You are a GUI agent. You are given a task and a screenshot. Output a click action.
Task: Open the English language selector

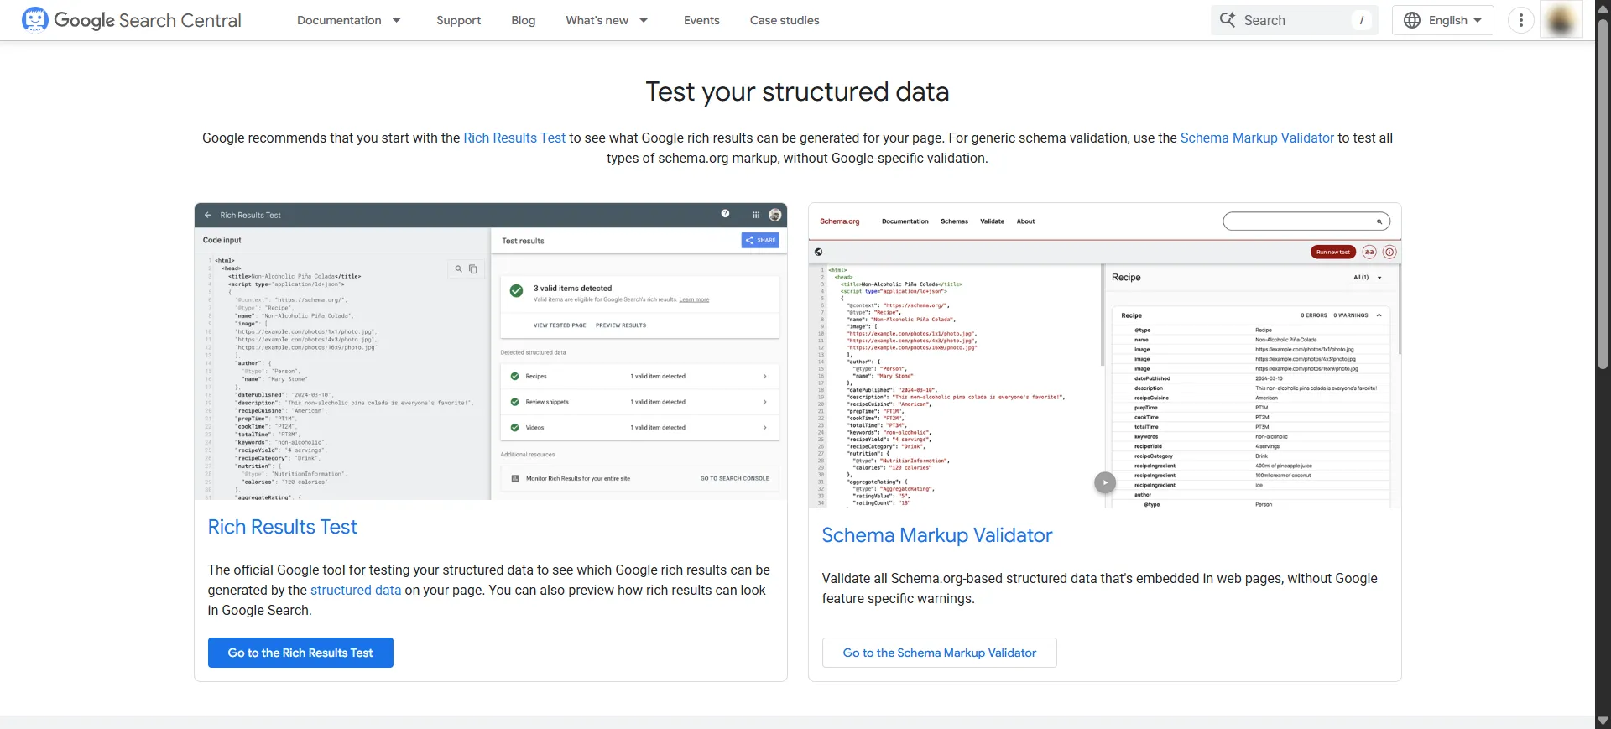[1443, 20]
